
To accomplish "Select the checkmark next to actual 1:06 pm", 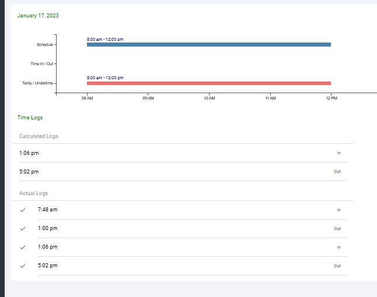I will pyautogui.click(x=23, y=247).
